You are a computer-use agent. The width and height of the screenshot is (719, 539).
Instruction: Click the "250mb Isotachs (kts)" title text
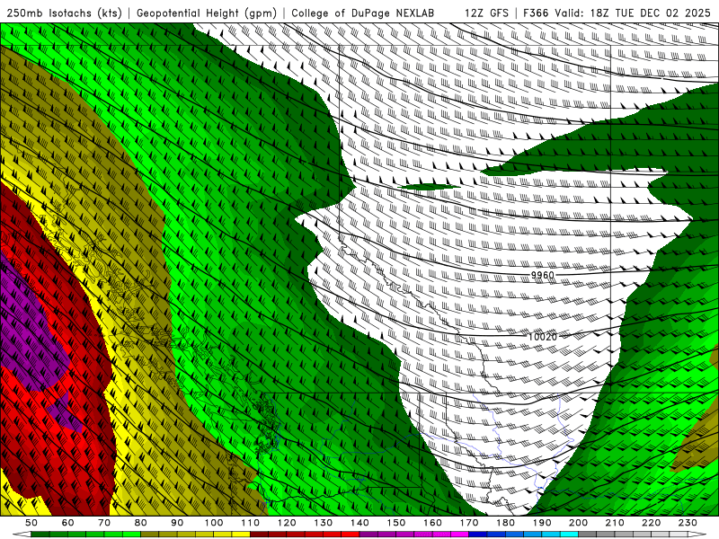pyautogui.click(x=64, y=13)
